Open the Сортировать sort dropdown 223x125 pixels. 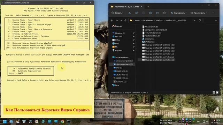click(x=178, y=13)
